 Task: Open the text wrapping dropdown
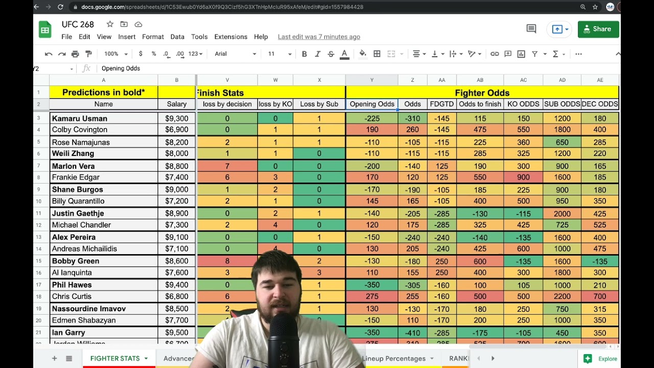pyautogui.click(x=456, y=54)
